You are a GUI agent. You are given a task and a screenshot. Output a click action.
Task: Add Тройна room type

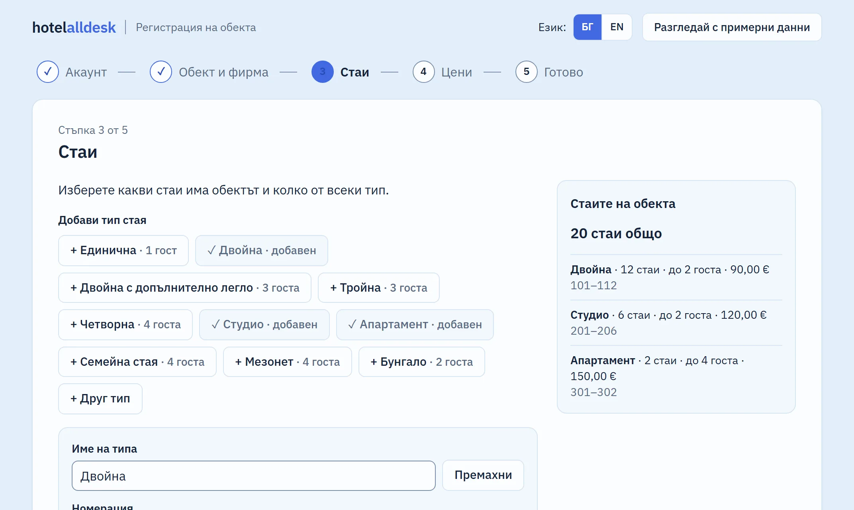[379, 288]
